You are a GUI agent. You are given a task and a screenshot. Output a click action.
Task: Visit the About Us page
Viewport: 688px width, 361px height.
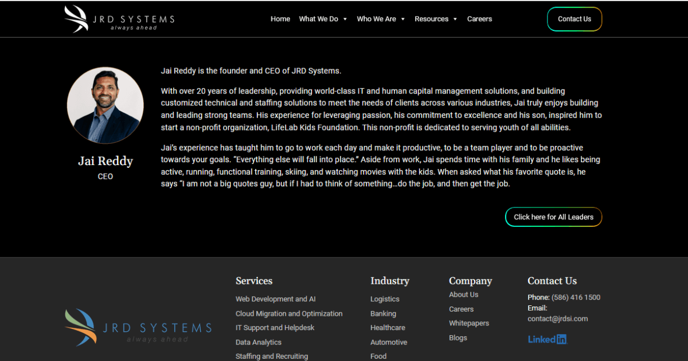click(463, 294)
